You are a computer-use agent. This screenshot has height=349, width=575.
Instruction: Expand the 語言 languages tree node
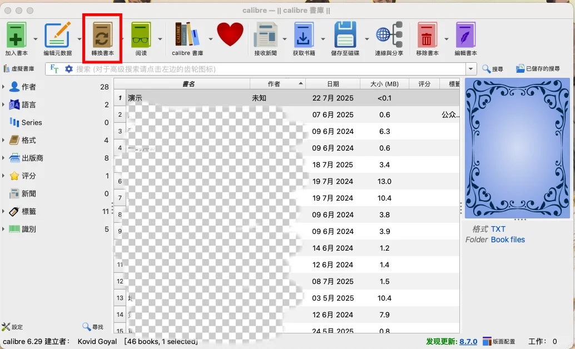[3, 105]
